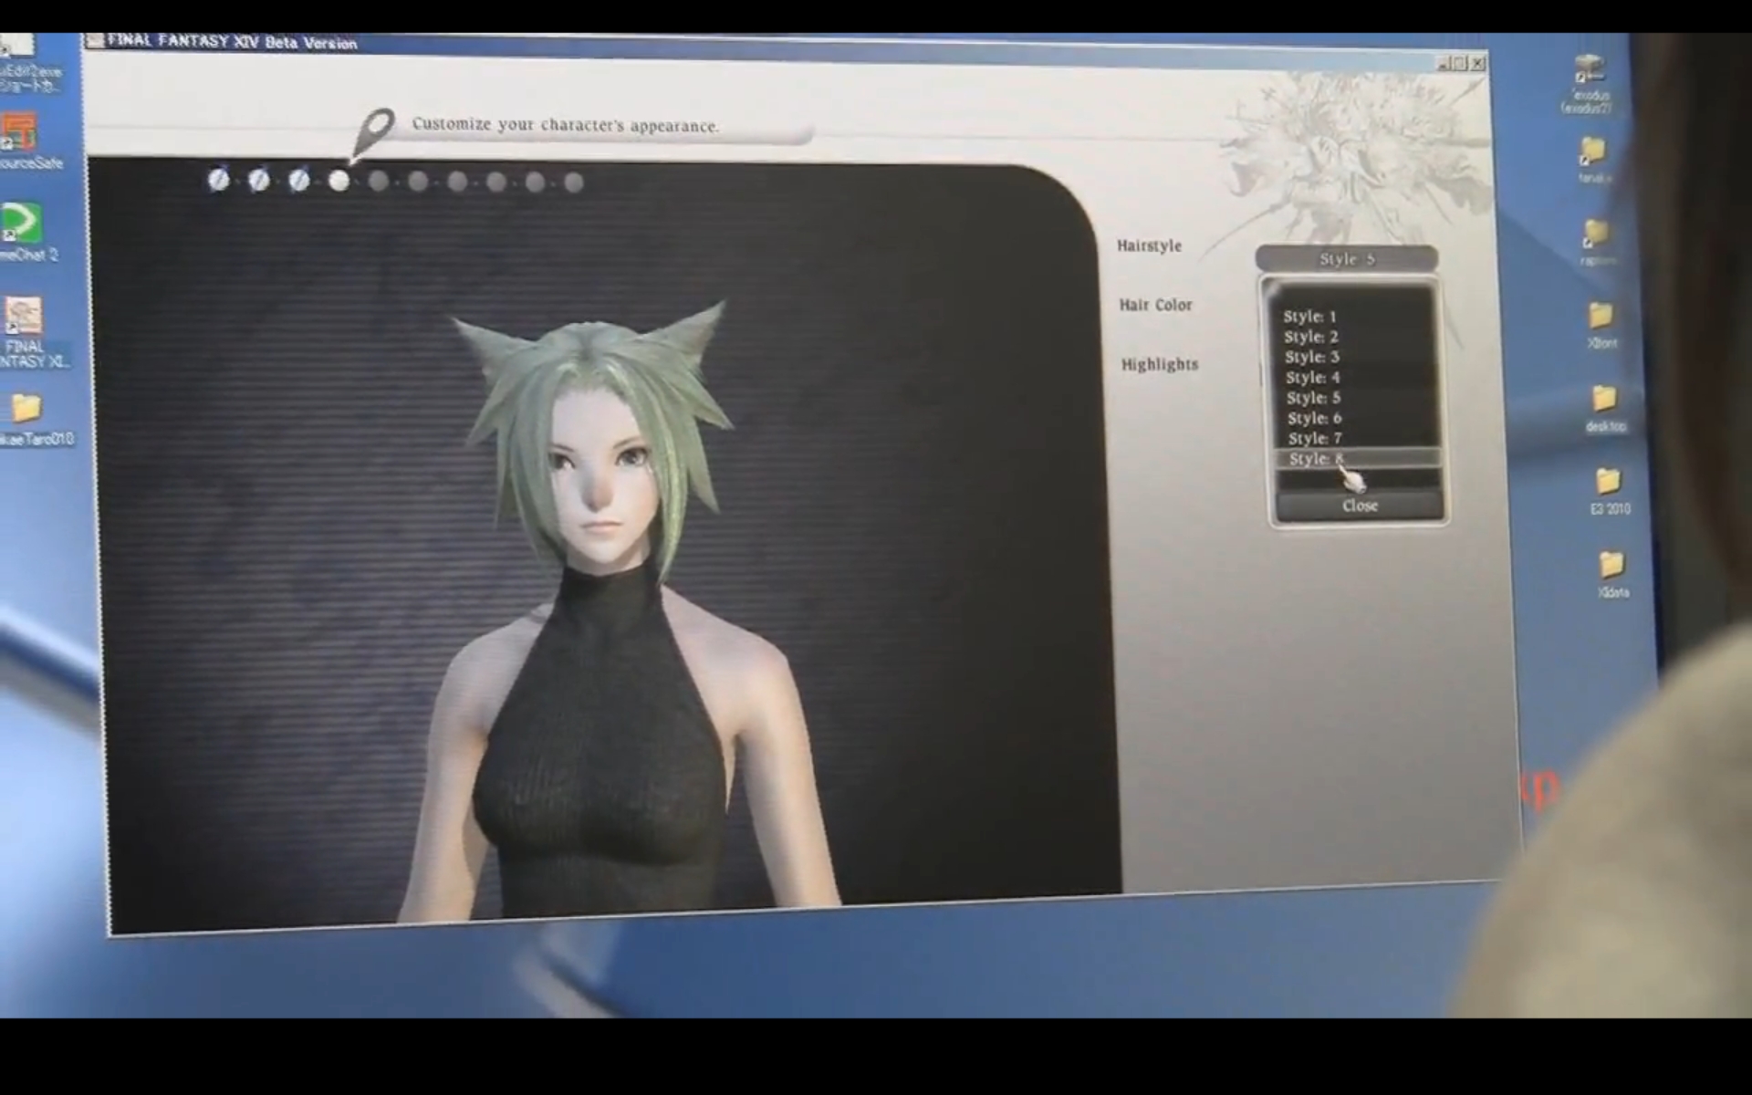Click the current highlighted step circle
Screen dimensions: 1752x1095
(339, 181)
